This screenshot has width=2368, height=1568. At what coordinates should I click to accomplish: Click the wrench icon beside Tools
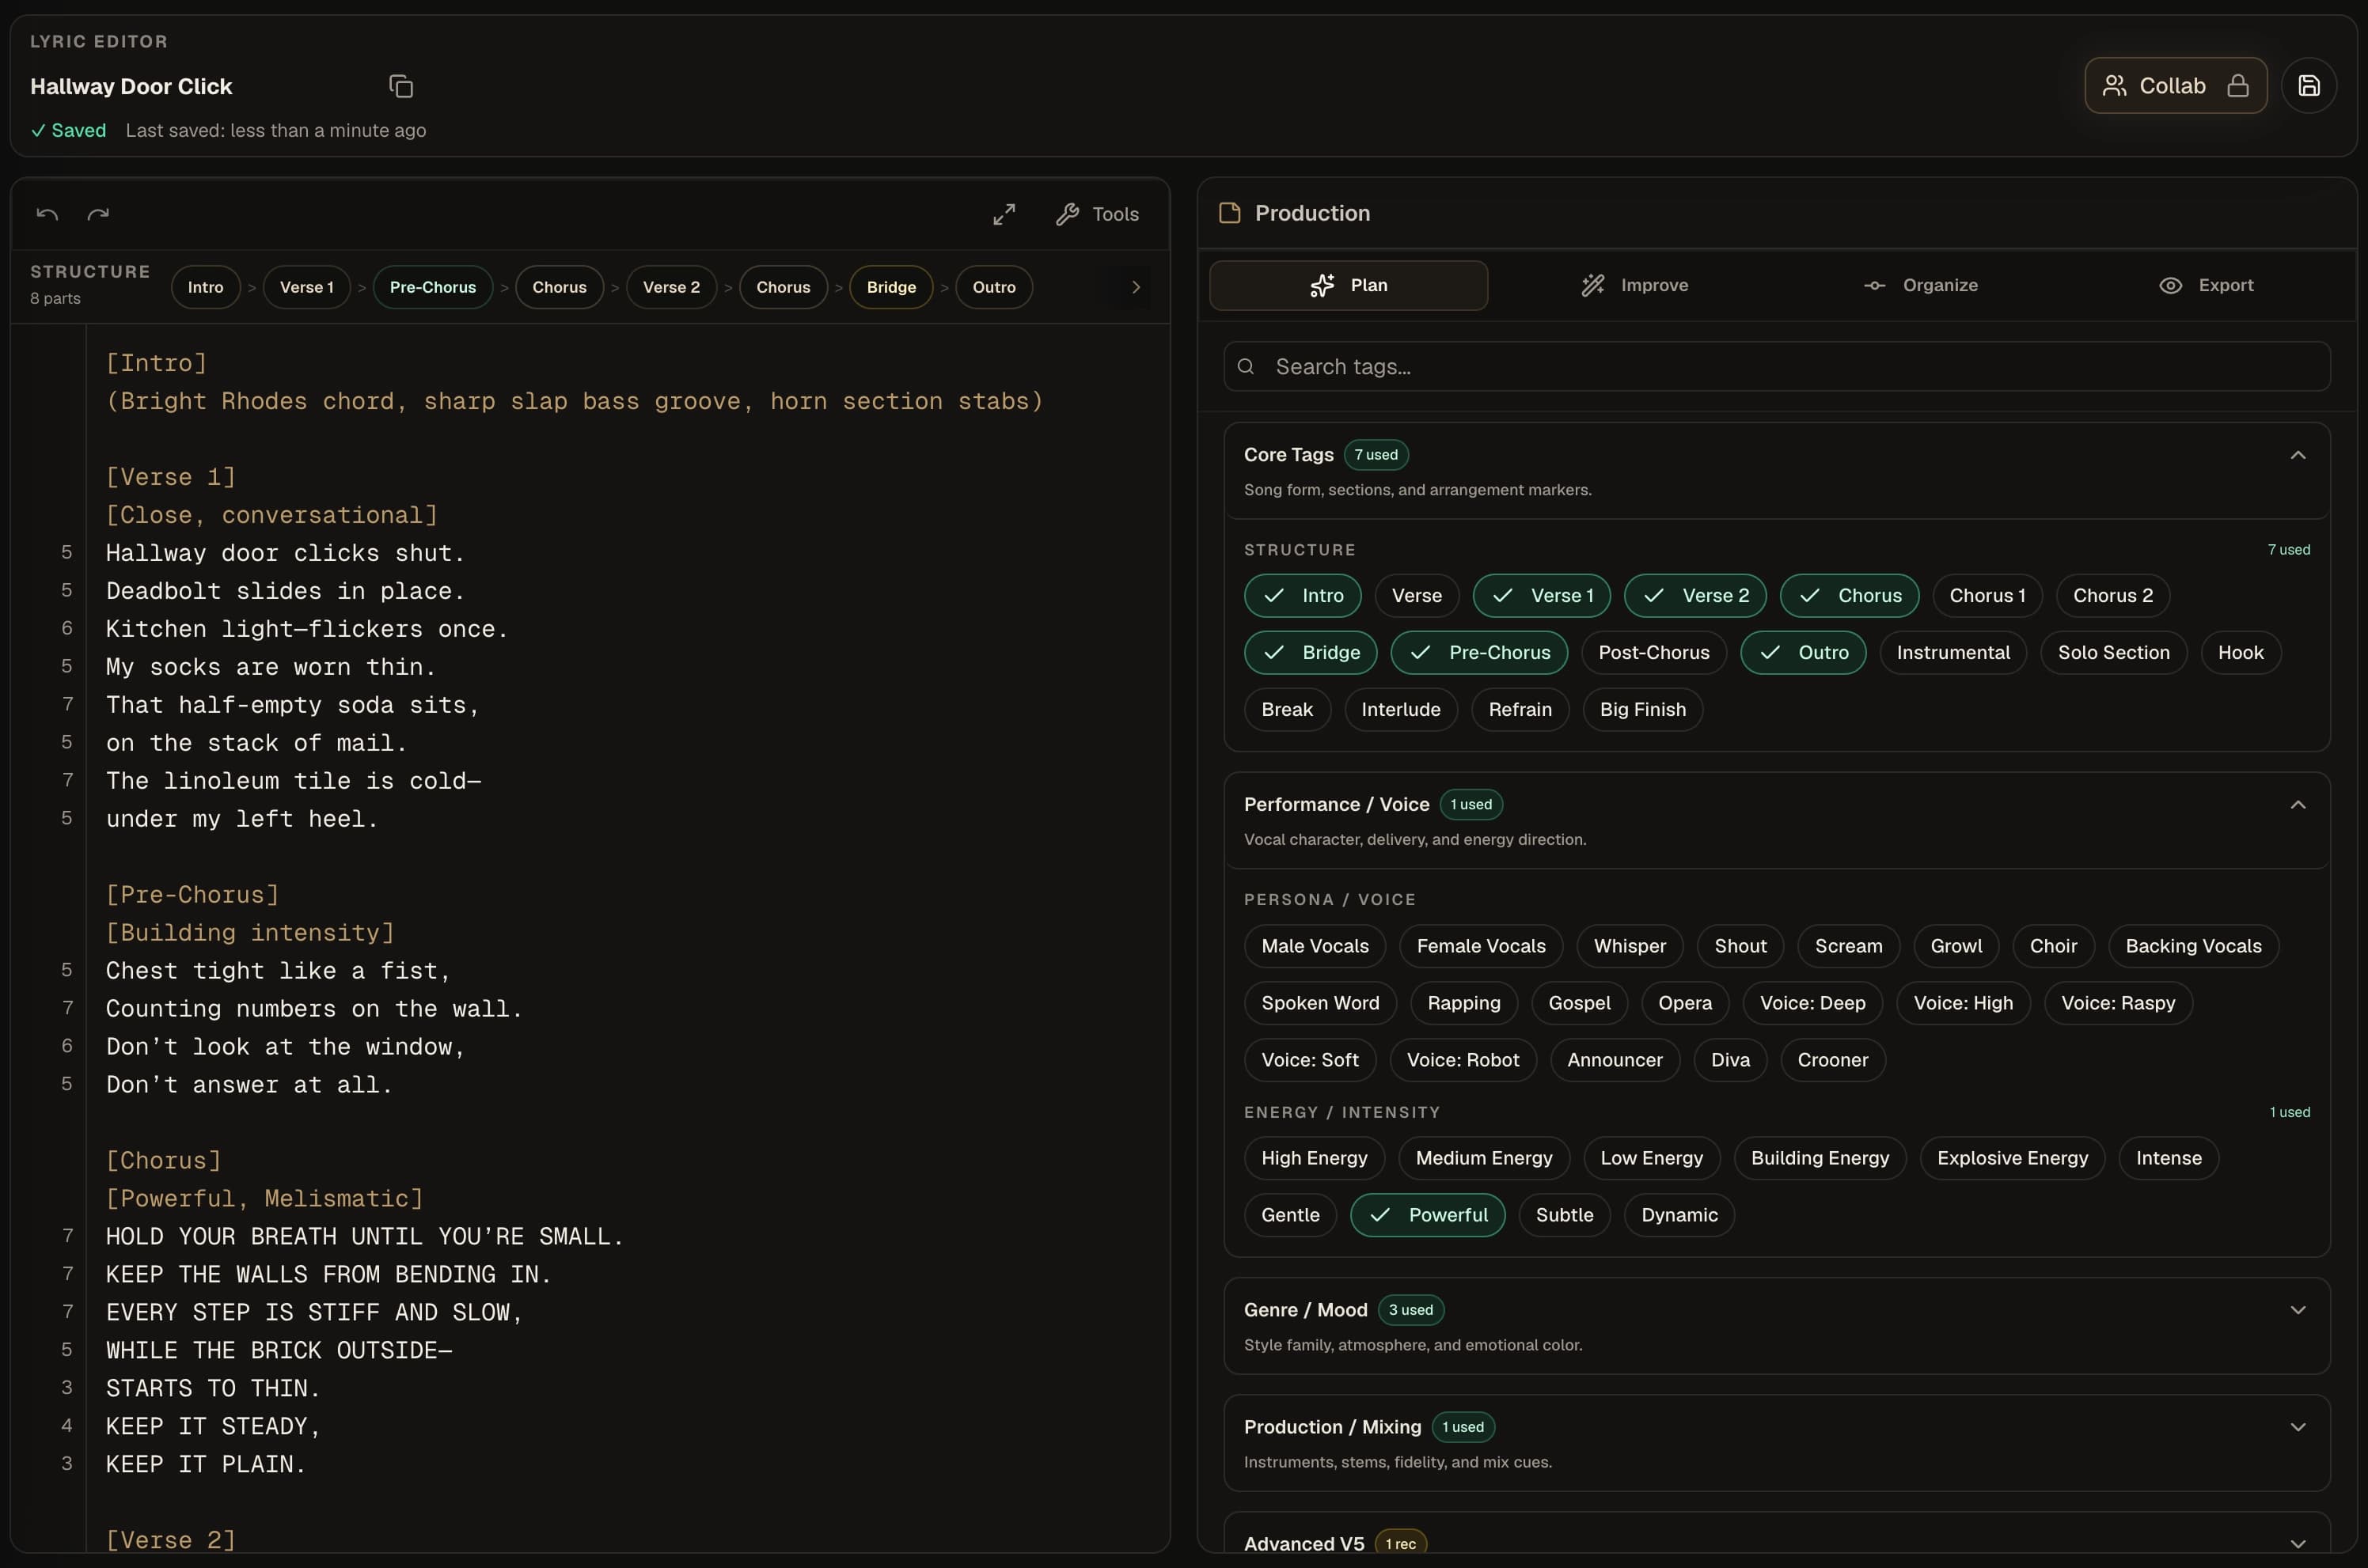click(x=1068, y=214)
